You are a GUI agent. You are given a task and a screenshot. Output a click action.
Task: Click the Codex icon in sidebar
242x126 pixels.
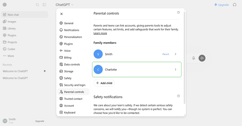(5, 49)
